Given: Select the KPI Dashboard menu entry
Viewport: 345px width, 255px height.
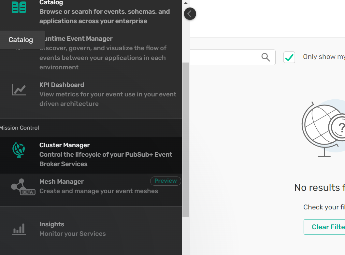Looking at the screenshot, I should tap(62, 85).
